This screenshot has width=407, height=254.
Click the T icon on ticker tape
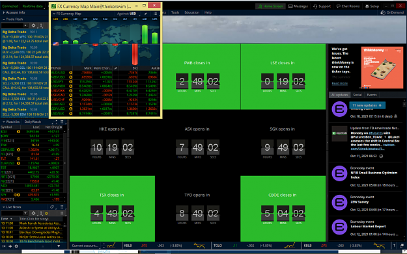(x=394, y=246)
